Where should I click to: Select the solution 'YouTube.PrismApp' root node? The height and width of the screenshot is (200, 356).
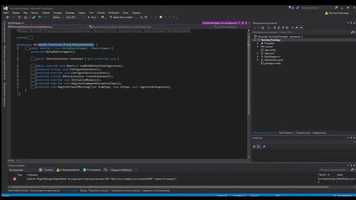pos(279,37)
